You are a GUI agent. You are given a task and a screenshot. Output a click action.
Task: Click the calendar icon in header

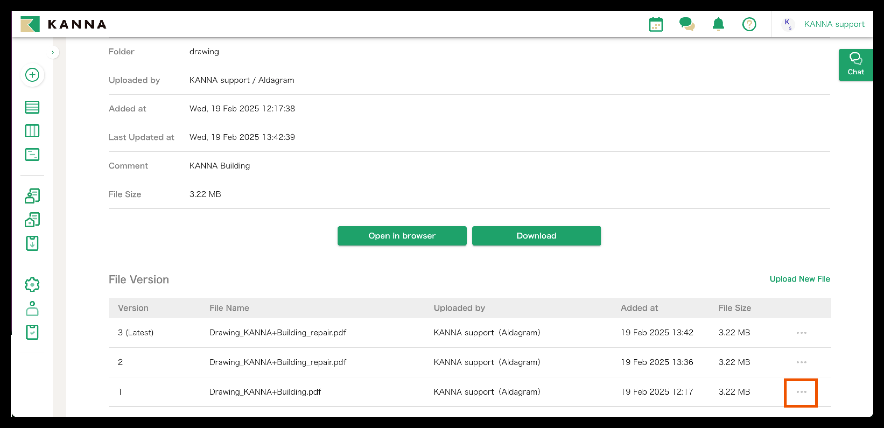[655, 24]
